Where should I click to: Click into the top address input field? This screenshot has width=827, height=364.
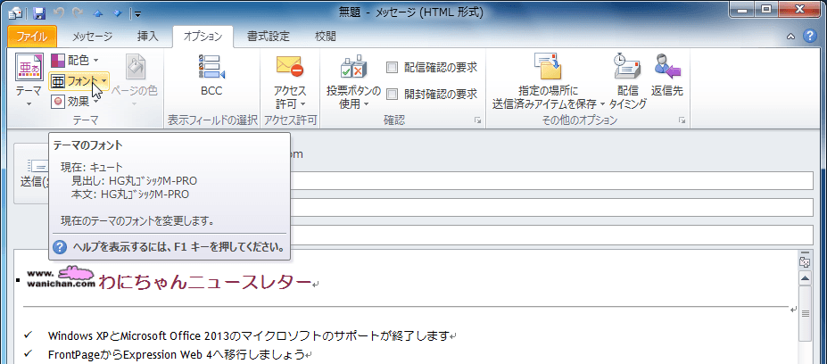[x=551, y=181]
